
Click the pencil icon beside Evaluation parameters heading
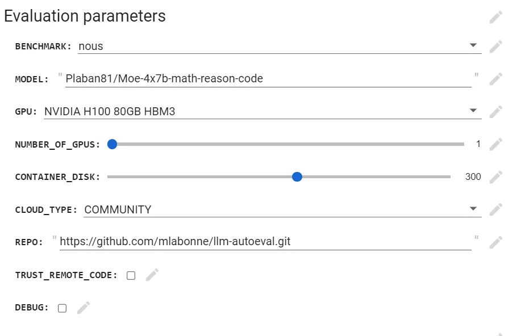click(x=495, y=17)
